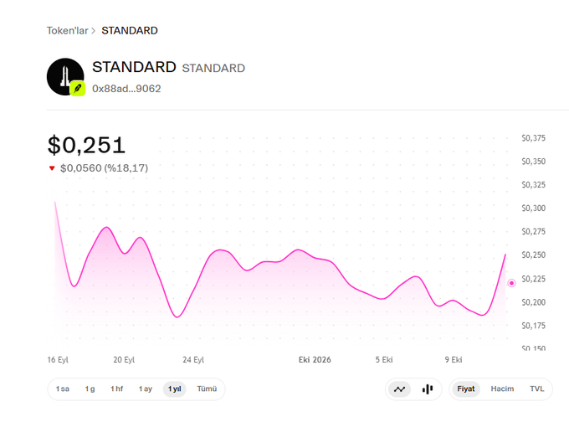Open the Token'lar breadcrumb link
Viewport: 569px width, 422px height.
68,30
